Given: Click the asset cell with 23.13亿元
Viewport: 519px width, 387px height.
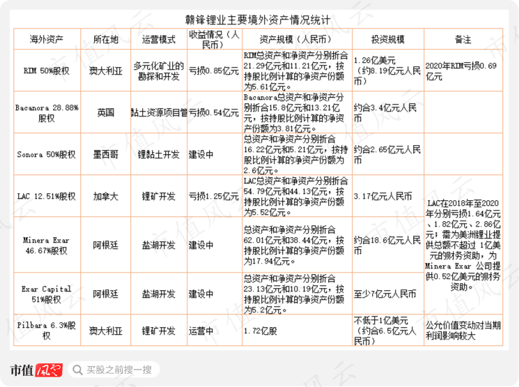Looking at the screenshot, I should 297,294.
